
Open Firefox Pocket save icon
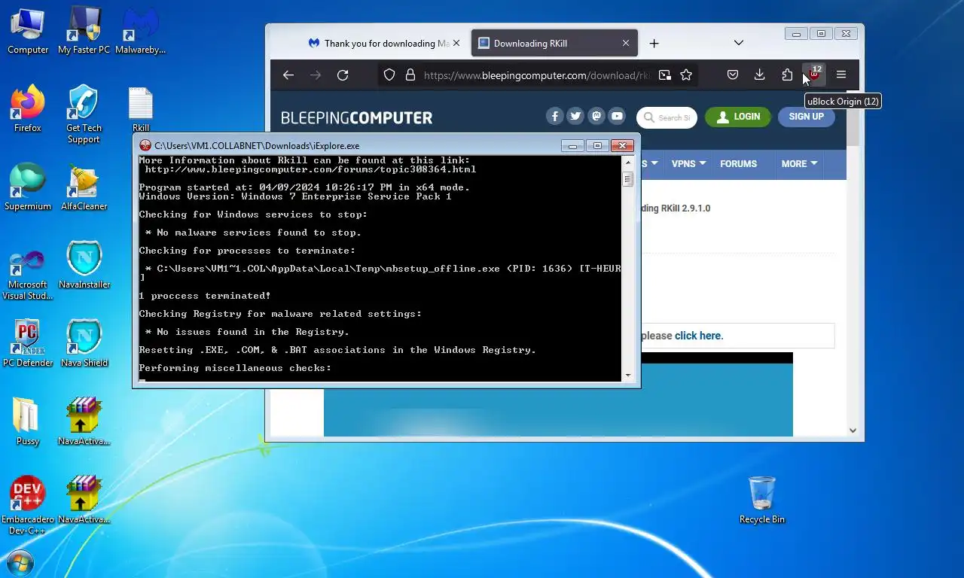click(733, 75)
